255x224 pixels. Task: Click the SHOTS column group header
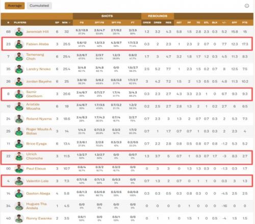pos(107,16)
